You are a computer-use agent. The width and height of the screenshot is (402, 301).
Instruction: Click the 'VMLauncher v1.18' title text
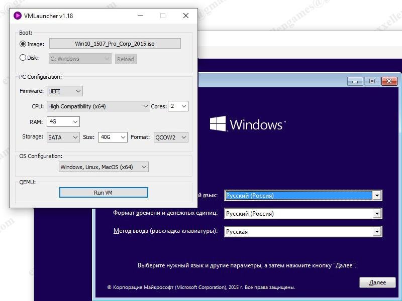point(48,16)
